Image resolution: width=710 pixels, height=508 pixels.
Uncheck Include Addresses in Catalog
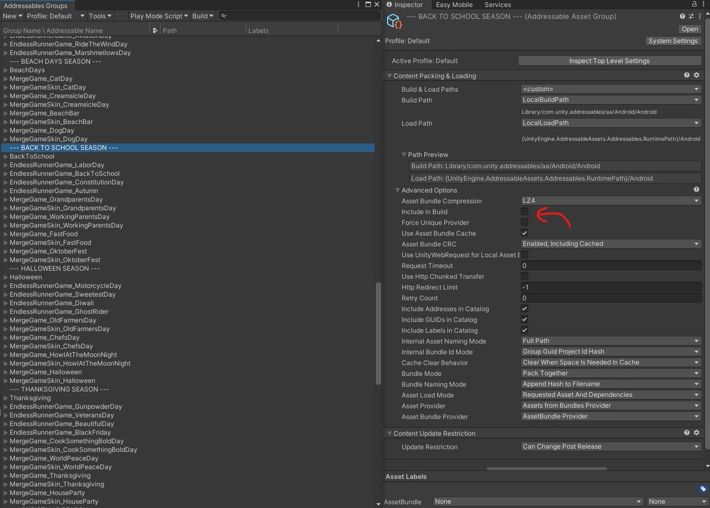click(524, 308)
